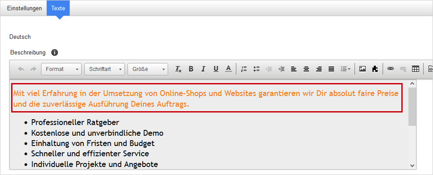The image size is (433, 175).
Task: Click 'Kostenlose und unverbindliche Demo' bullet
Action: 97,133
